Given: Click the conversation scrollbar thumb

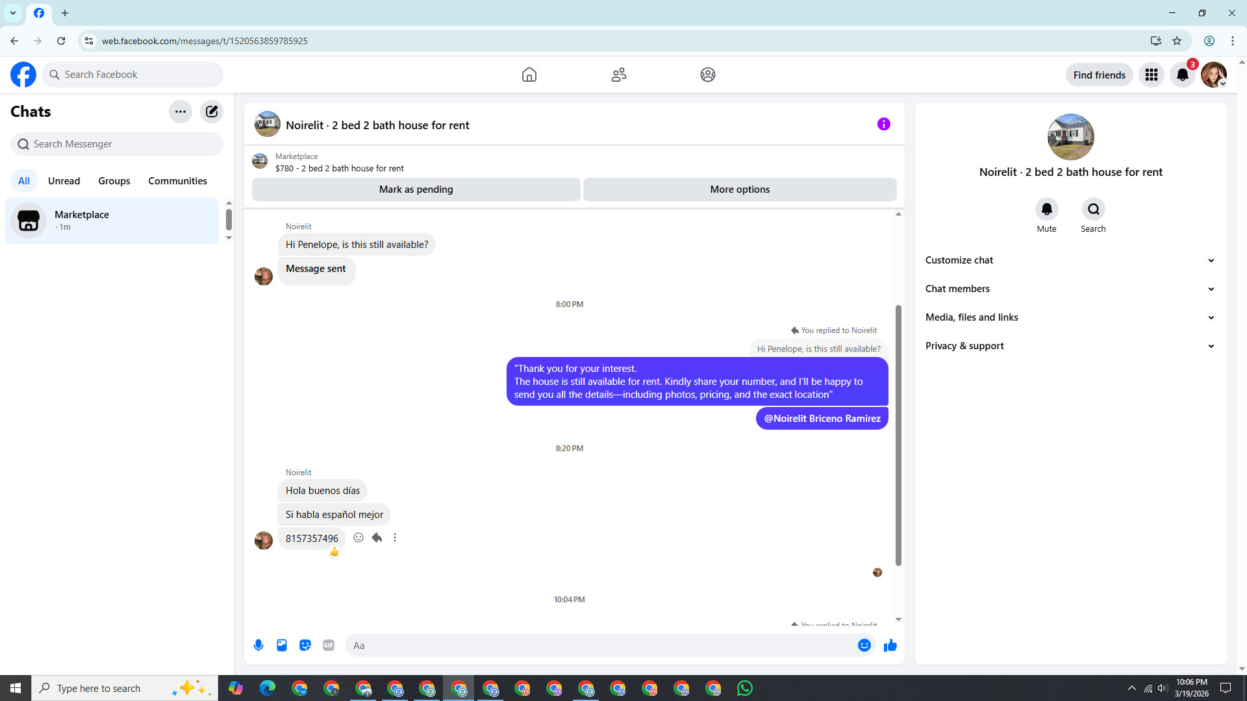Looking at the screenshot, I should coord(898,435).
